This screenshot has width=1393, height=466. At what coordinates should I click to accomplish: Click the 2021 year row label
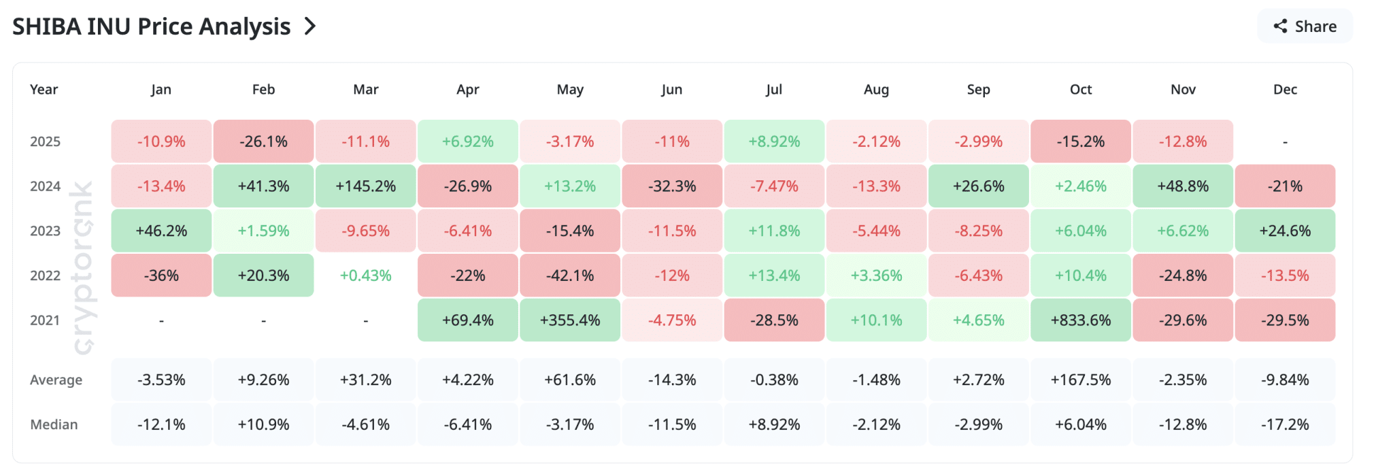coord(46,320)
